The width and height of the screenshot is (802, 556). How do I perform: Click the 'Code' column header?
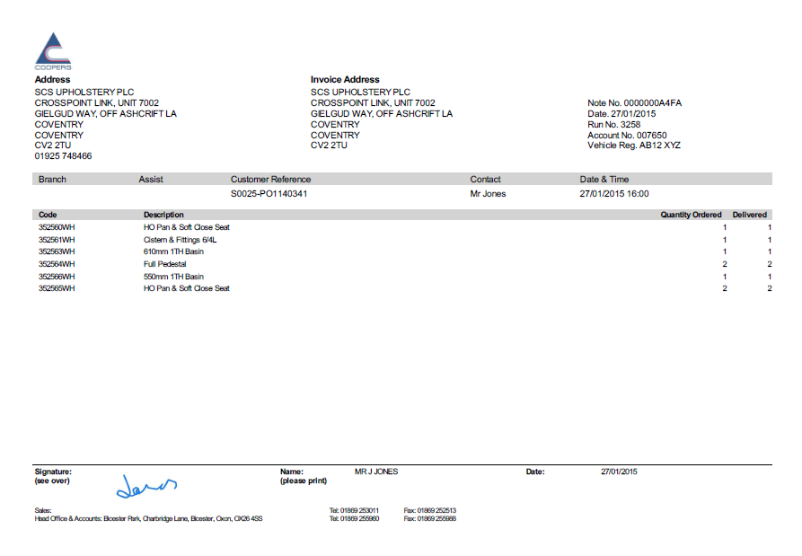coord(48,215)
